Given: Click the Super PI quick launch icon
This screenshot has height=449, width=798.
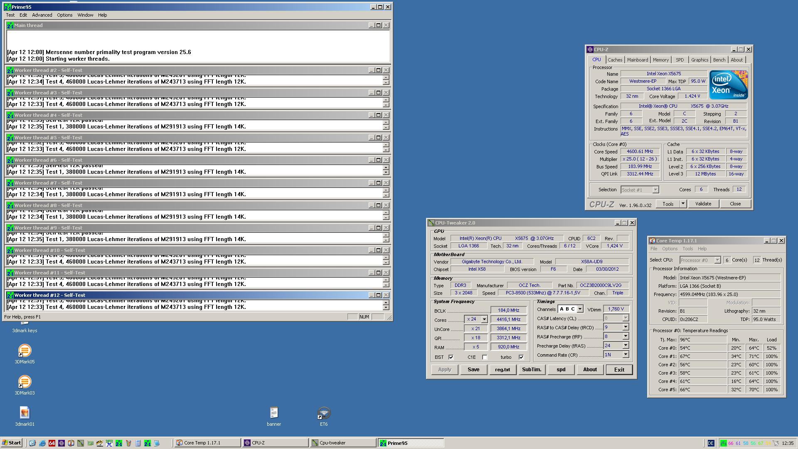Looking at the screenshot, I should pyautogui.click(x=109, y=443).
